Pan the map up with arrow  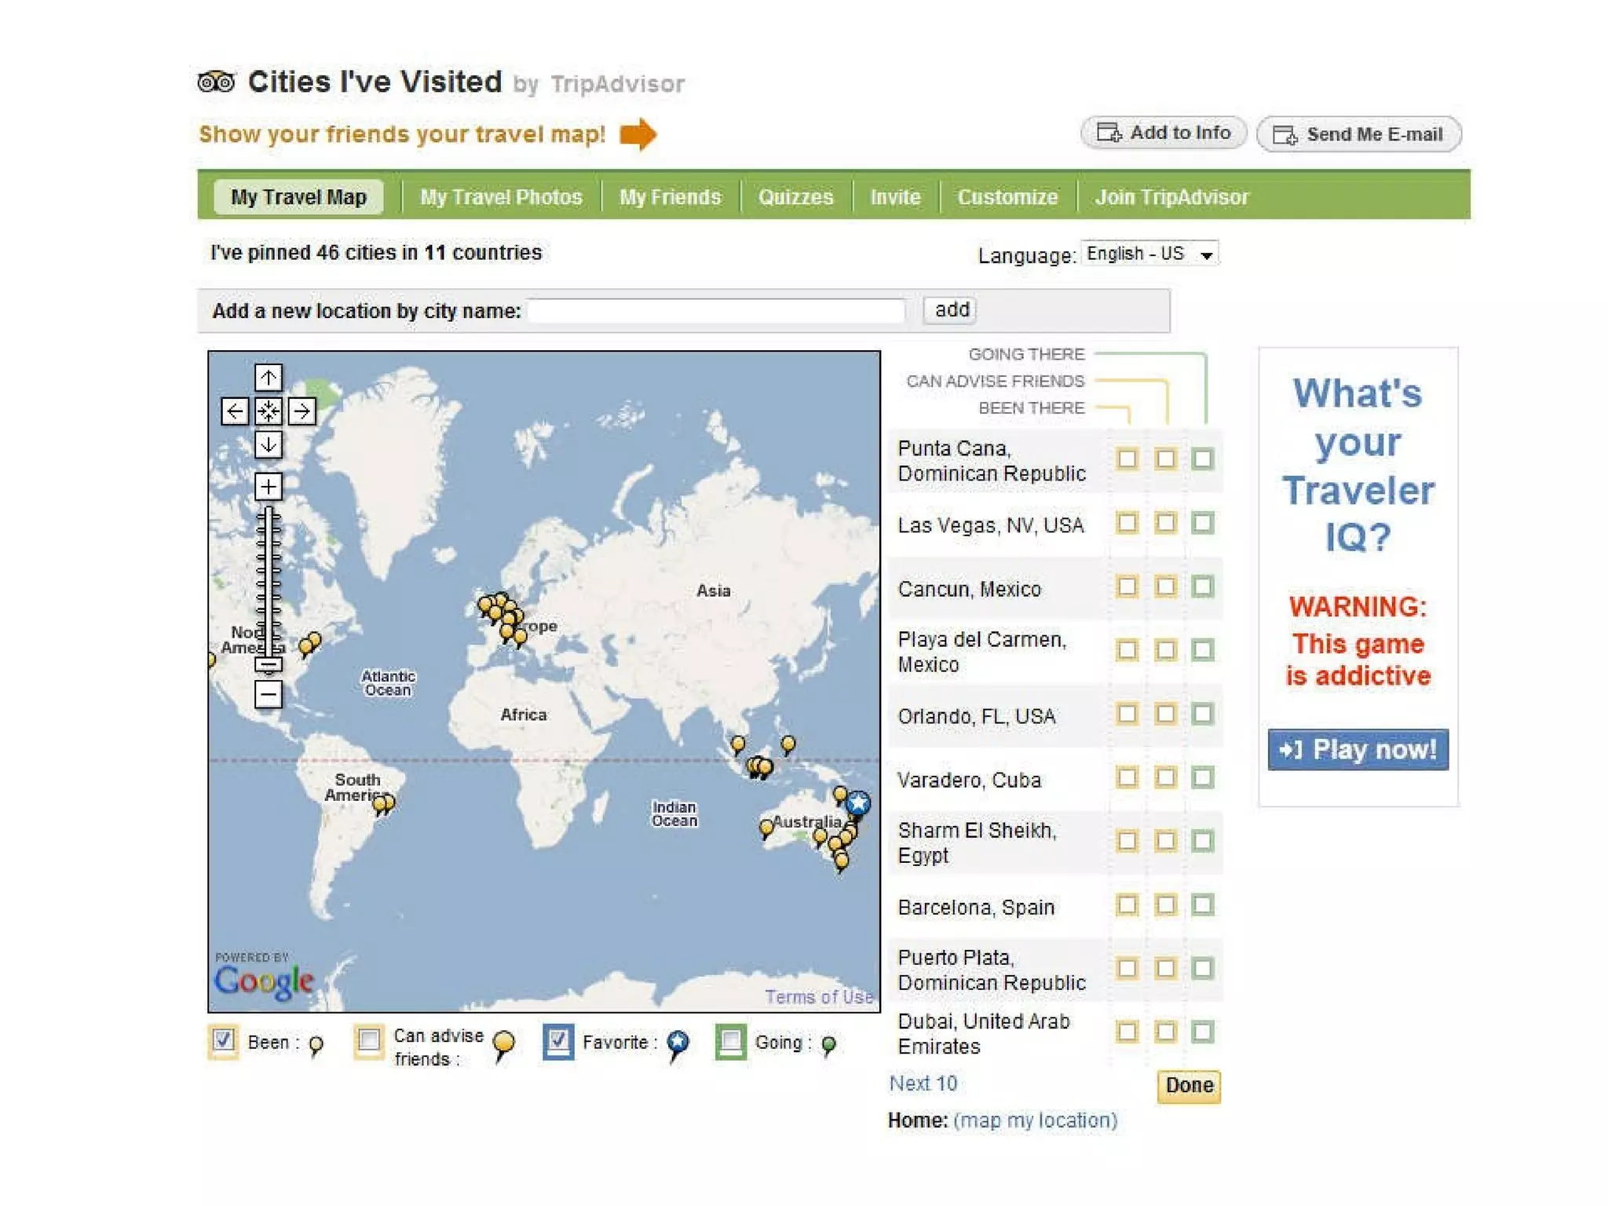(x=268, y=378)
